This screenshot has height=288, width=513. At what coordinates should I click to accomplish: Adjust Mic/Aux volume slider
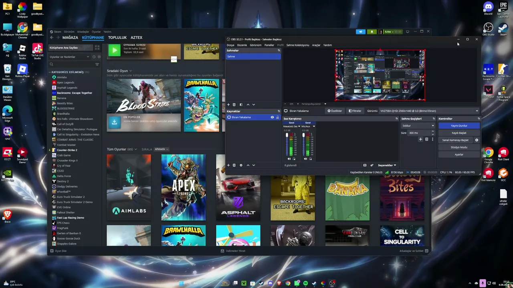[303, 144]
